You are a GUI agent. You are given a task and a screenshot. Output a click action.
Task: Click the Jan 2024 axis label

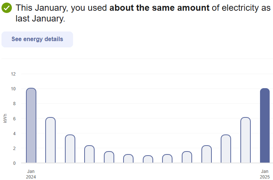tap(31, 174)
